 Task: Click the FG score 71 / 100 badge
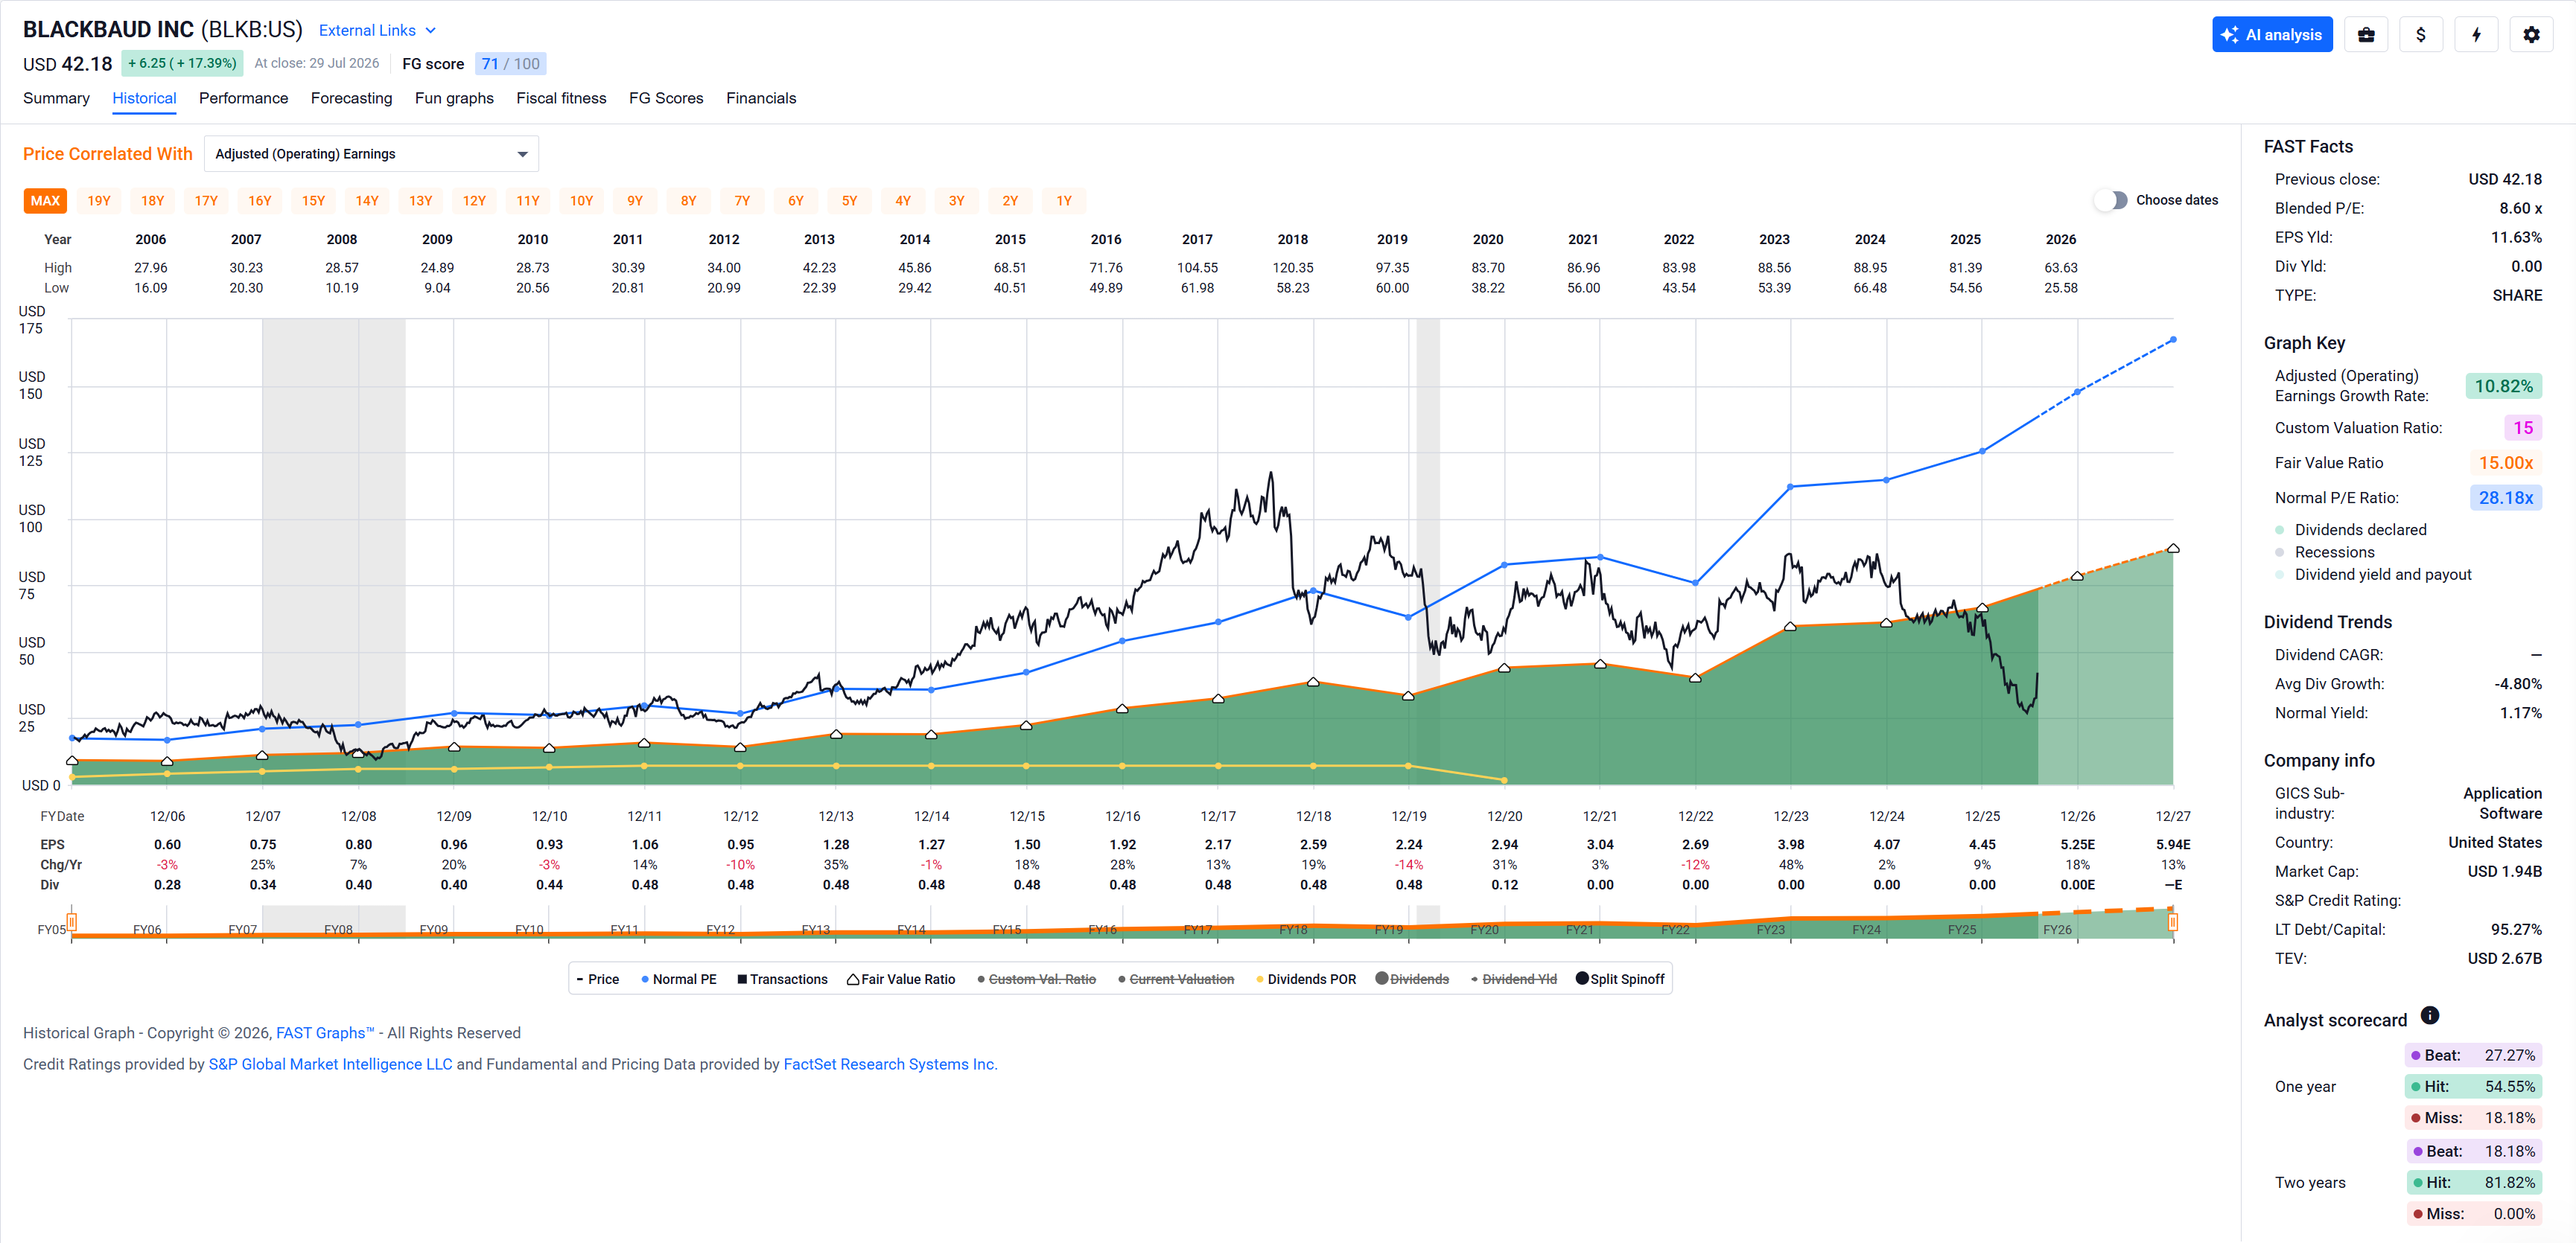pos(510,64)
